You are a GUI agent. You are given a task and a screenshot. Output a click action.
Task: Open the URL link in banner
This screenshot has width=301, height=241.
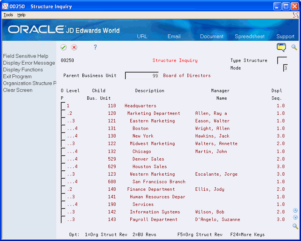pos(142,36)
